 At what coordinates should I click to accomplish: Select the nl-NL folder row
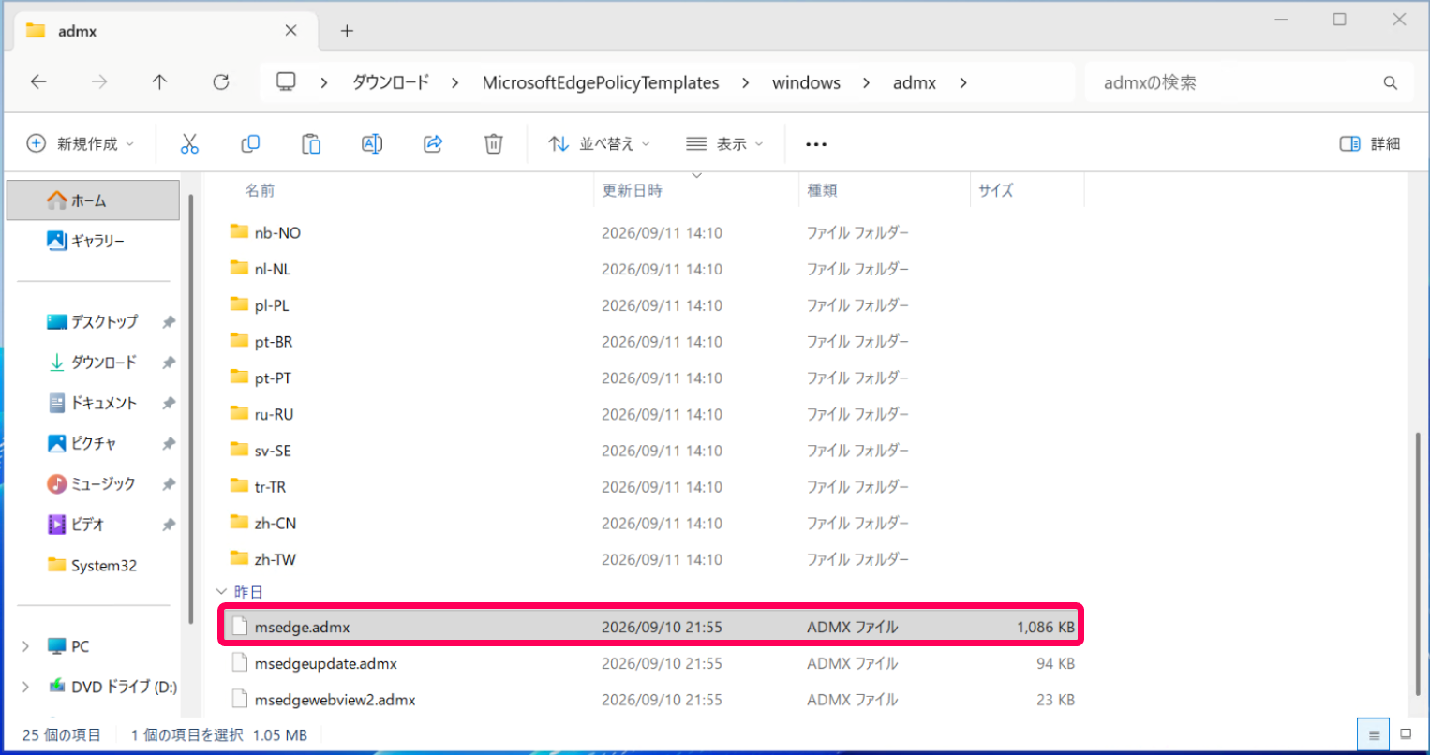653,269
